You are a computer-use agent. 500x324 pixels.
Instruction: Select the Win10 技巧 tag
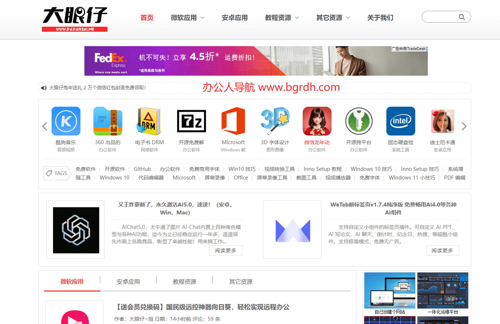coord(242,169)
